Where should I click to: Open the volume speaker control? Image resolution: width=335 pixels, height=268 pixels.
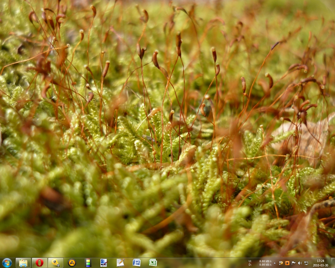300,263
